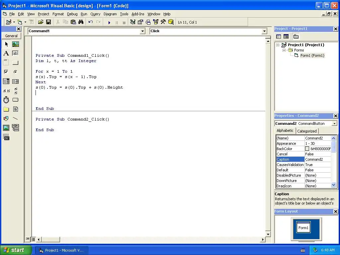Switch to the Categorized properties tab
This screenshot has height=255, width=340.
click(307, 131)
